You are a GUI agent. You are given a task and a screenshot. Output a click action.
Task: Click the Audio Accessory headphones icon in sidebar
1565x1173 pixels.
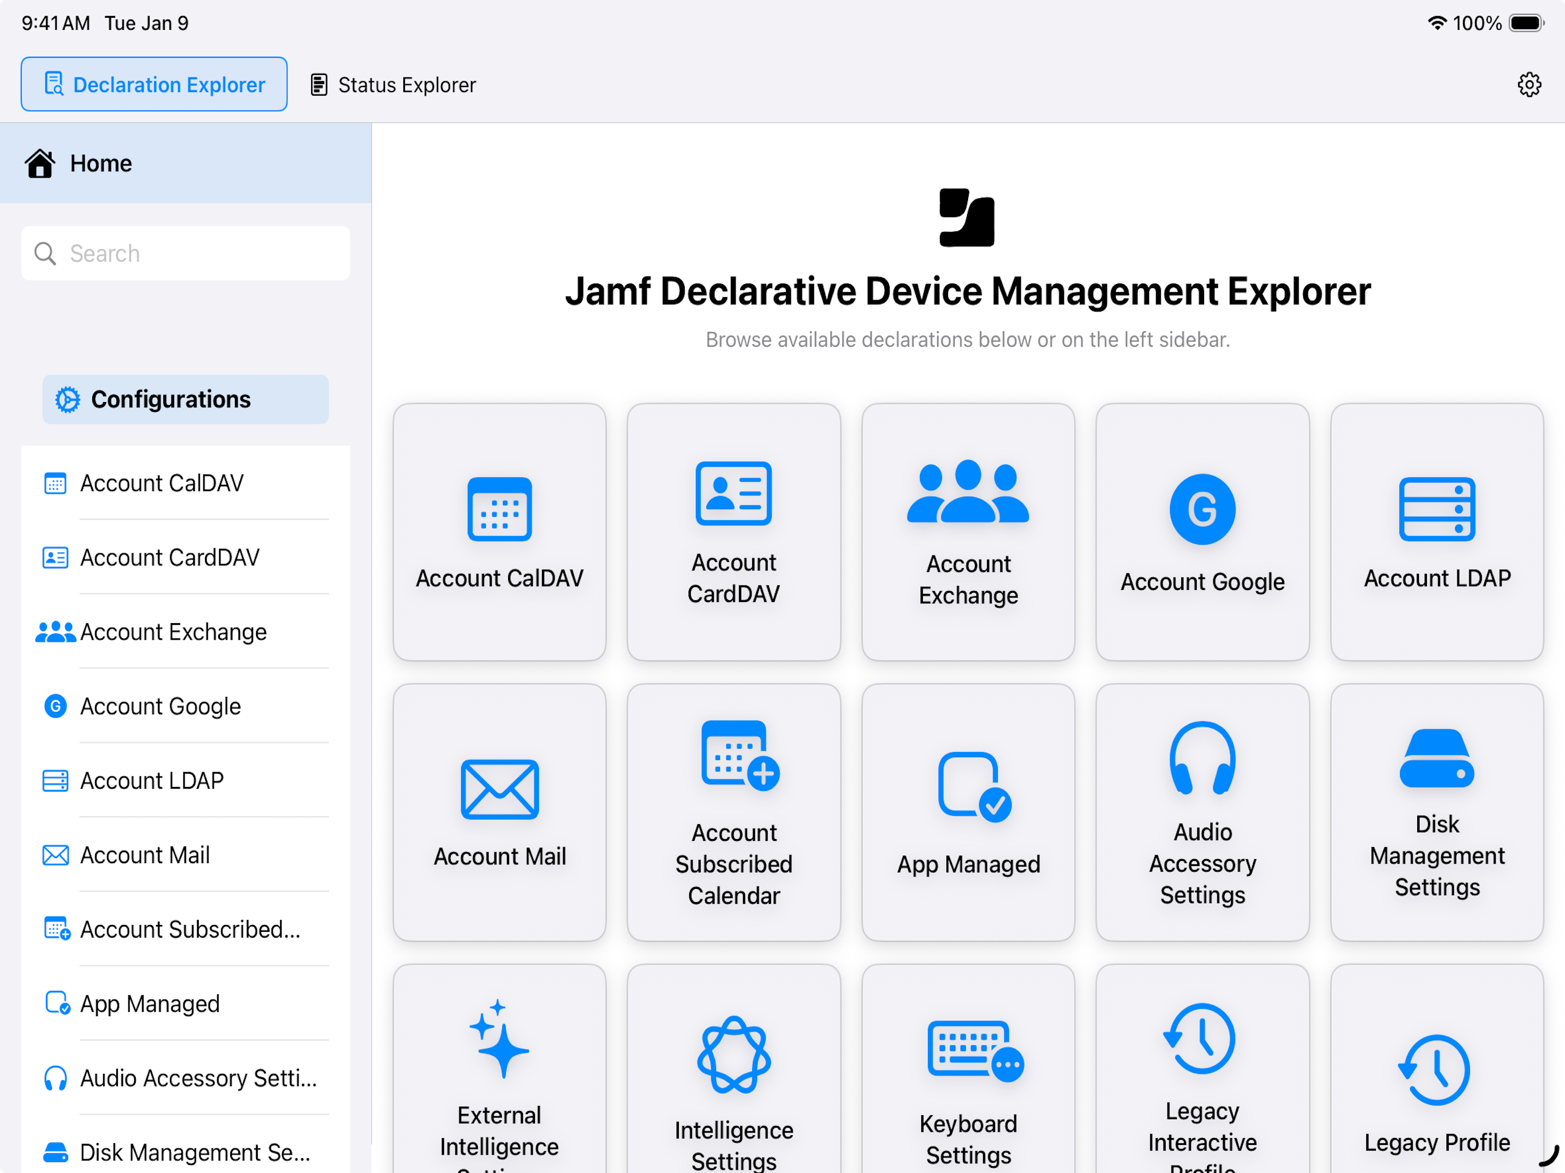pyautogui.click(x=55, y=1078)
